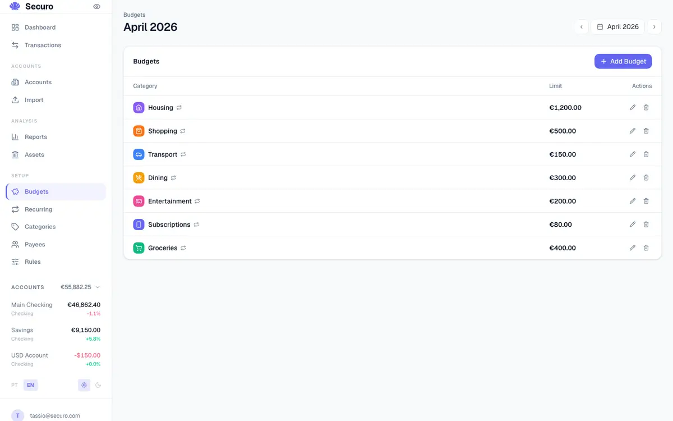This screenshot has height=421, width=673.
Task: Switch language to PT
Action: point(15,385)
